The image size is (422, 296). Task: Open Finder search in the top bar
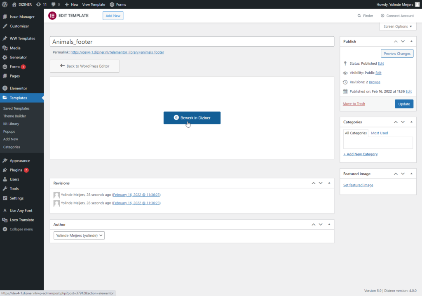coord(365,16)
